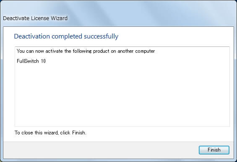Click the Finish button
The width and height of the screenshot is (237, 162).
[x=214, y=150]
